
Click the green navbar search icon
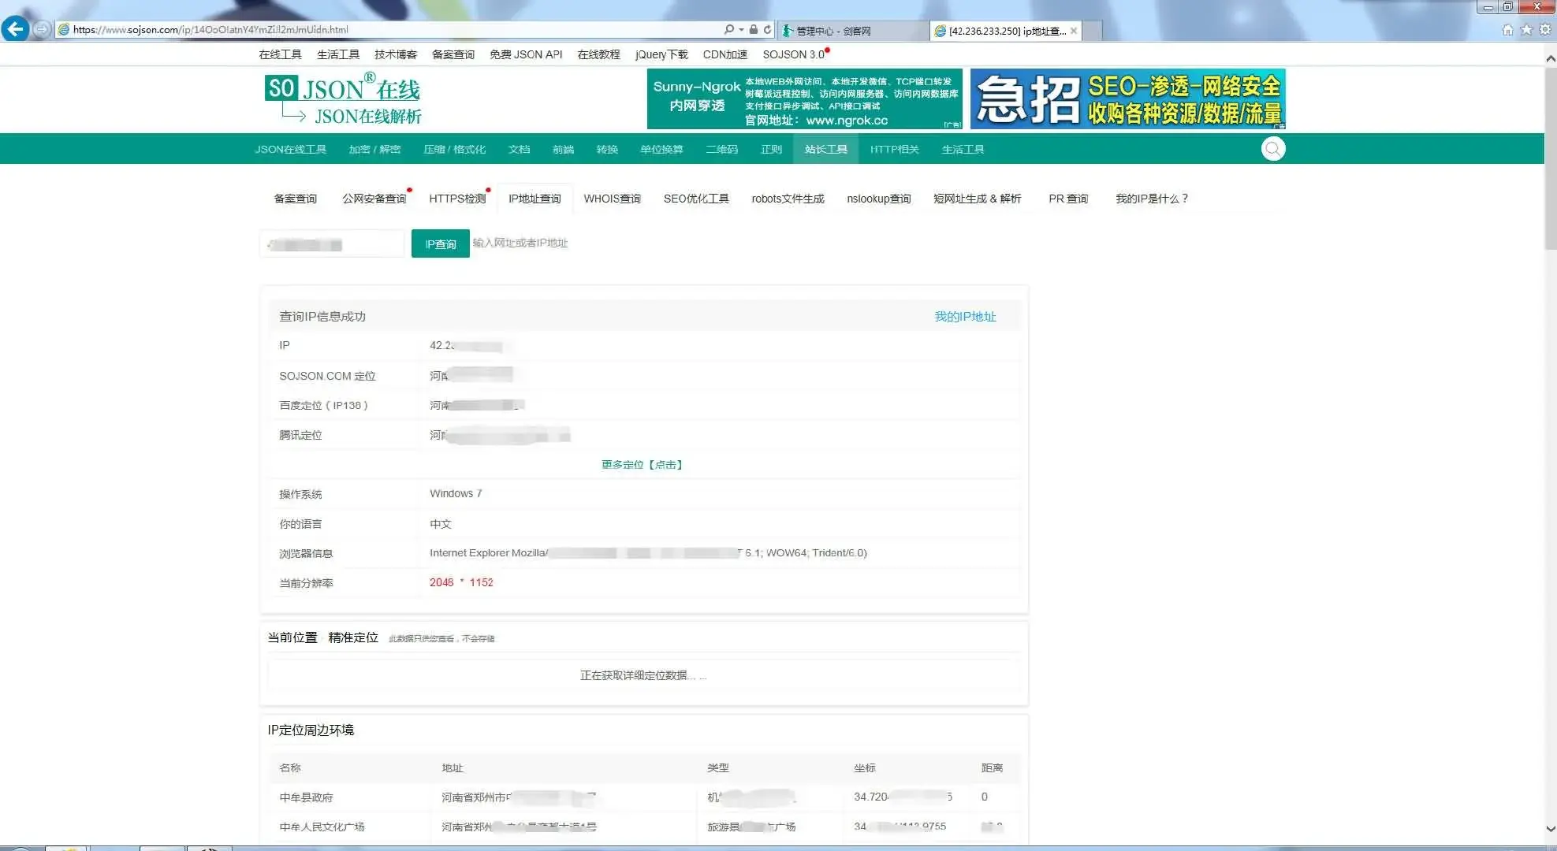1272,149
